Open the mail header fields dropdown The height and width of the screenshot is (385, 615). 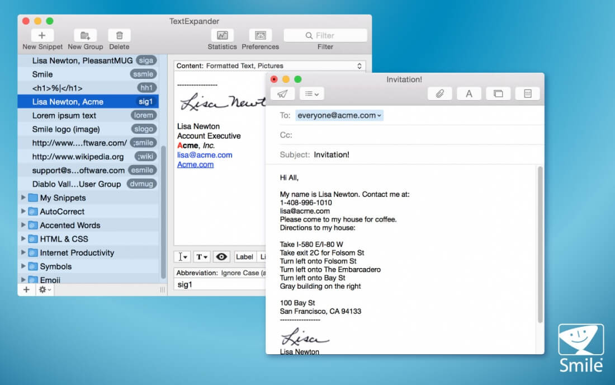click(x=312, y=94)
